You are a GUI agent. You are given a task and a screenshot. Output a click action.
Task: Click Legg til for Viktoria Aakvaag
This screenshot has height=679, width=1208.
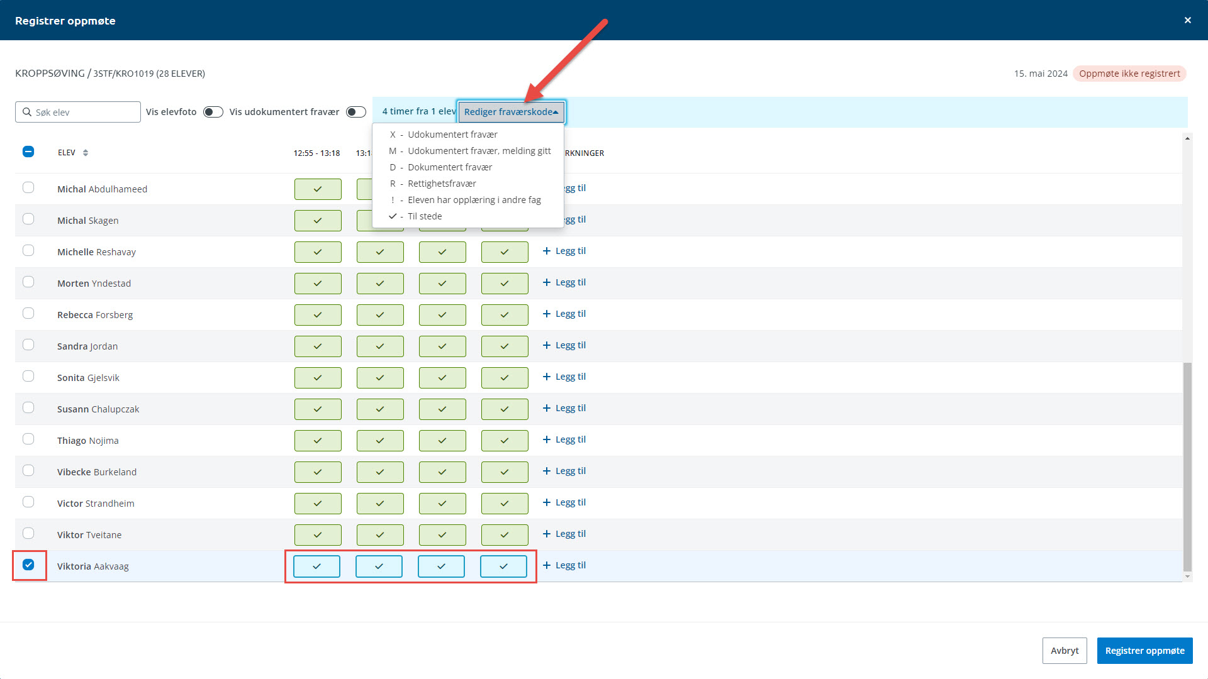click(x=564, y=565)
